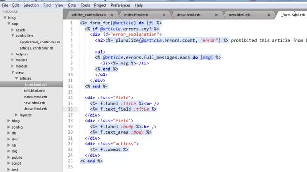
Task: Place cursor on f.submit line
Action: (109, 150)
